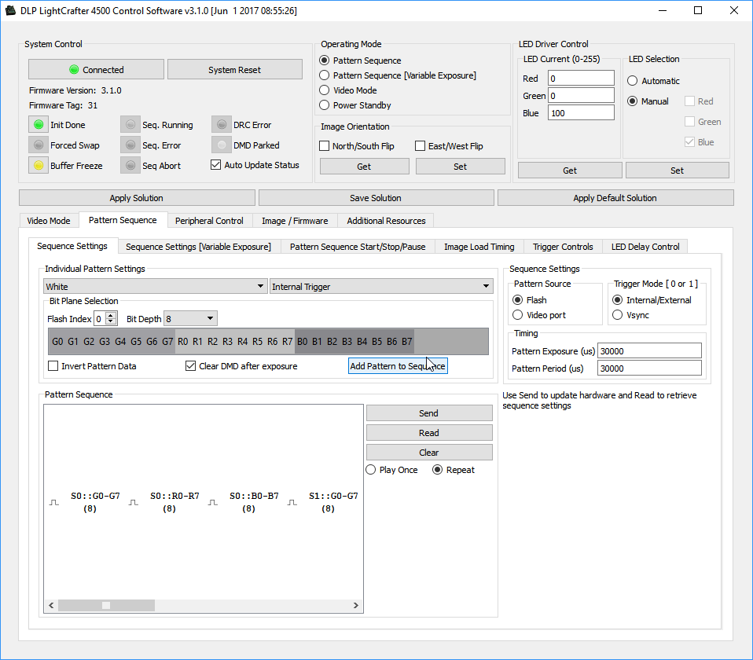Click the Connected button

tap(96, 70)
